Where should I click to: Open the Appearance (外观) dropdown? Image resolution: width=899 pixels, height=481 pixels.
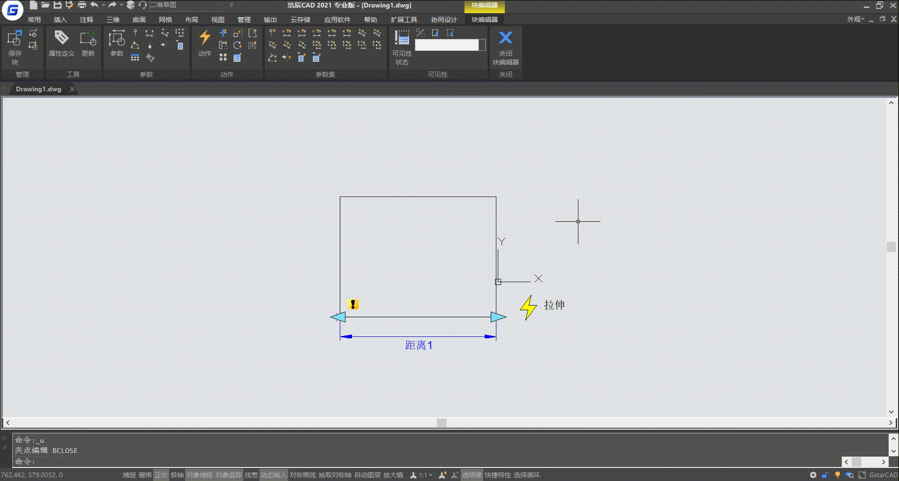click(x=855, y=19)
